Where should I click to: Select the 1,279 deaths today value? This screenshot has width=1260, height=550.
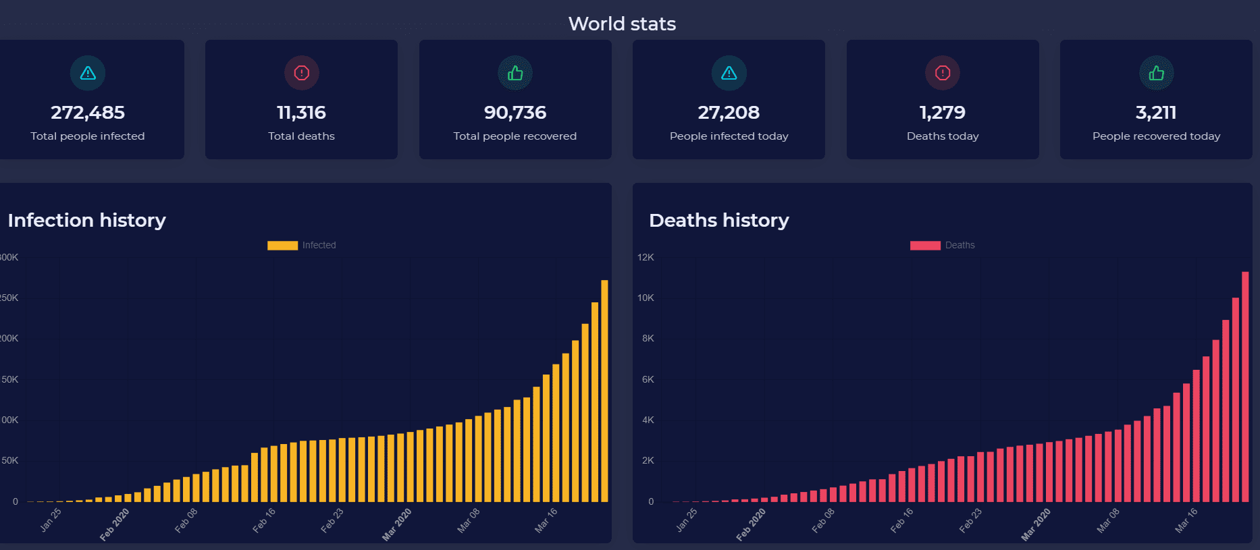coord(943,113)
